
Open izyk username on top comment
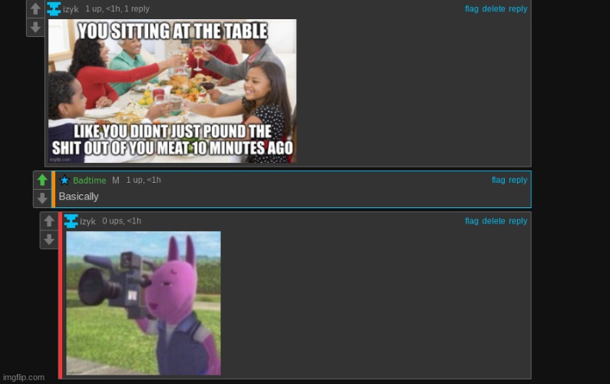(x=71, y=9)
